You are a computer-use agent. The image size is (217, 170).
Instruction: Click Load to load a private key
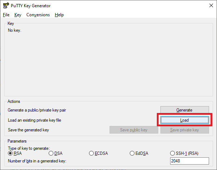[185, 120]
